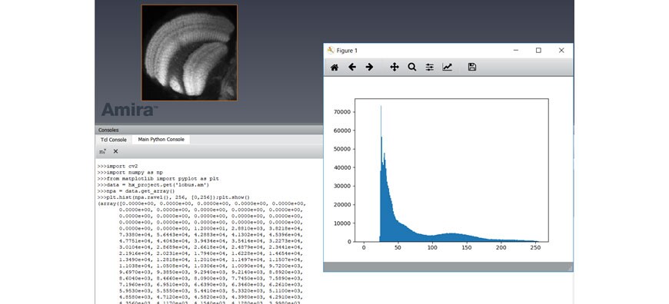This screenshot has width=669, height=304.
Task: Activate the Pan axes tool
Action: click(394, 68)
